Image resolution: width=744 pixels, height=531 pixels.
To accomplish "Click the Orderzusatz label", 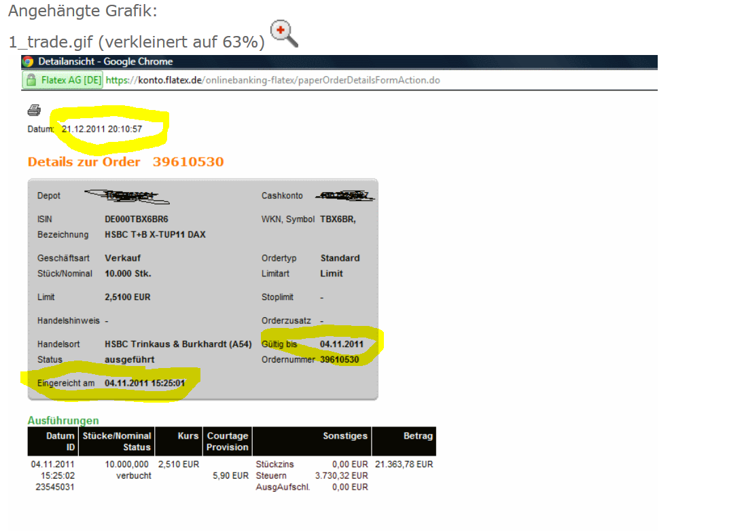I will point(286,321).
